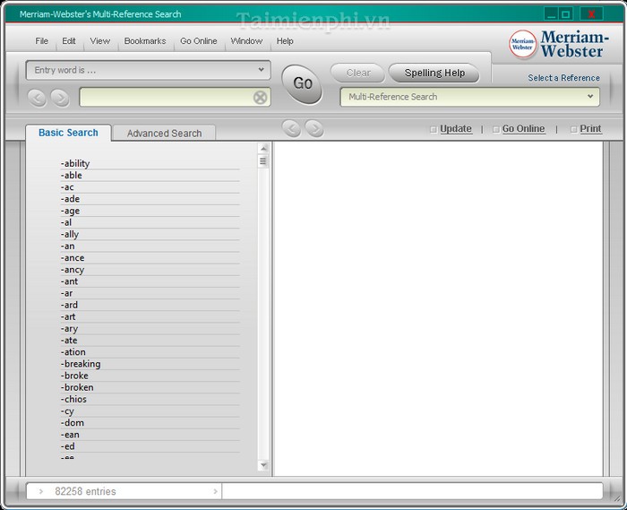This screenshot has width=627, height=510.
Task: Open the 'Entry word is ...' dropdown
Action: pyautogui.click(x=149, y=70)
